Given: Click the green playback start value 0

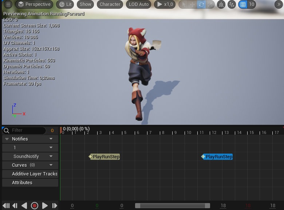Looking at the screenshot, I should tap(97, 206).
